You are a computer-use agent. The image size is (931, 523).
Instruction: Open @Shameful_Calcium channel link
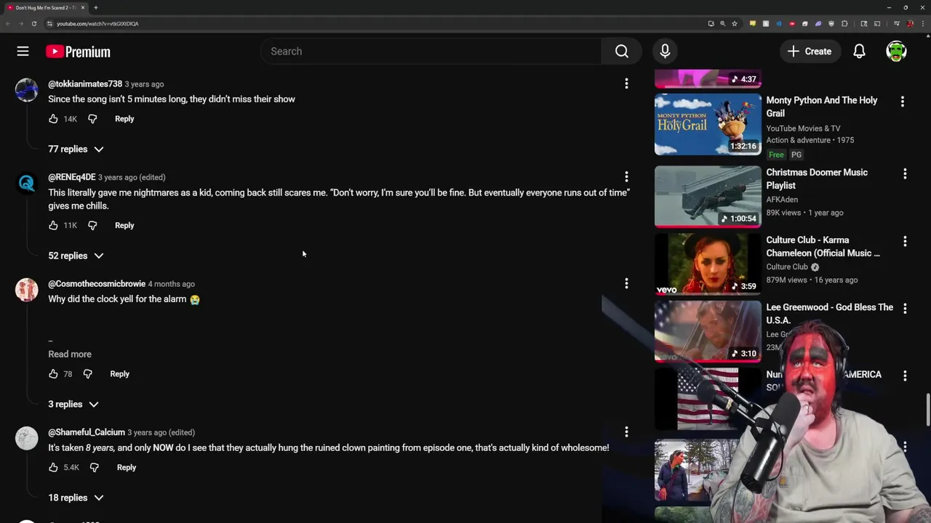coord(87,431)
